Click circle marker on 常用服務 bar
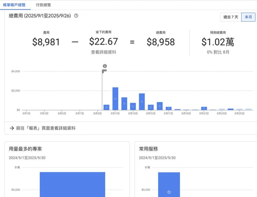Image resolution: width=257 pixels, height=197 pixels. (169, 192)
